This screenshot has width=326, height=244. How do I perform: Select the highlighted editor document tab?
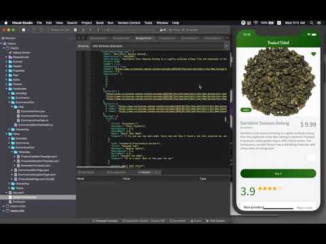[x=143, y=38]
